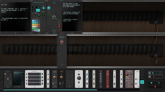
Task: Click the red OUT jack on the VCA
Action: coord(59,26)
